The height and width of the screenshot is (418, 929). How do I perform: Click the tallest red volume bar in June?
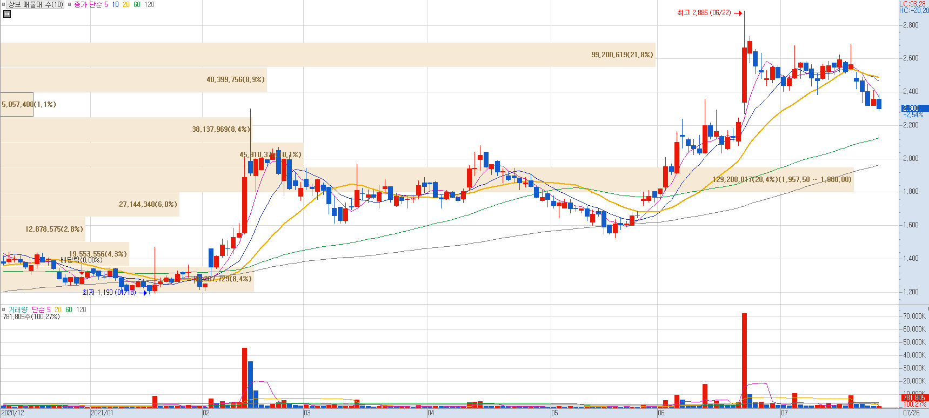coord(744,360)
